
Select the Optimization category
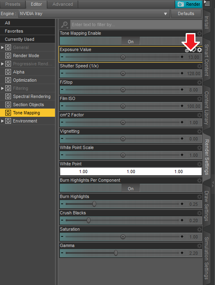tap(28, 80)
